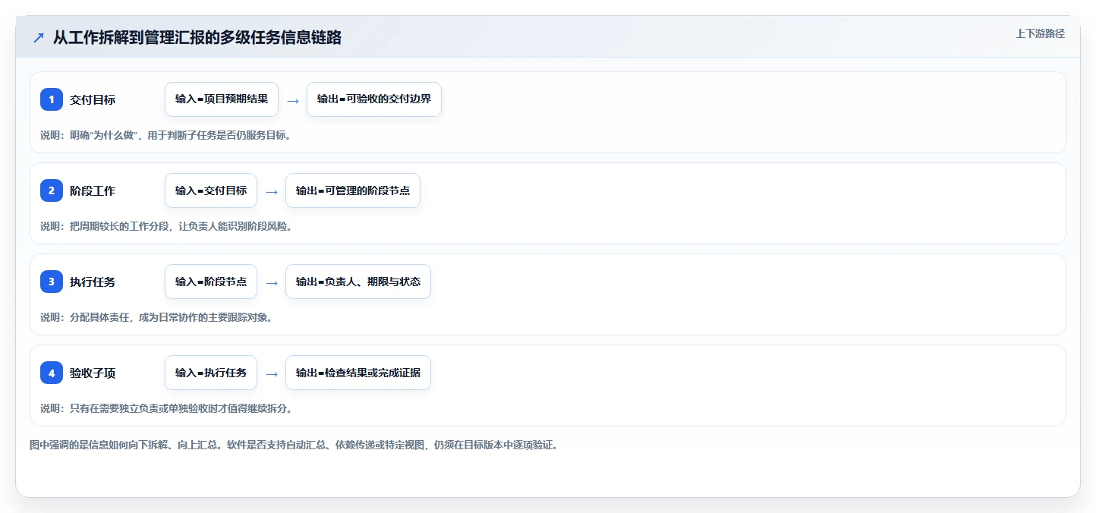
Task: Select the 输入=交付目标 box
Action: coord(211,190)
